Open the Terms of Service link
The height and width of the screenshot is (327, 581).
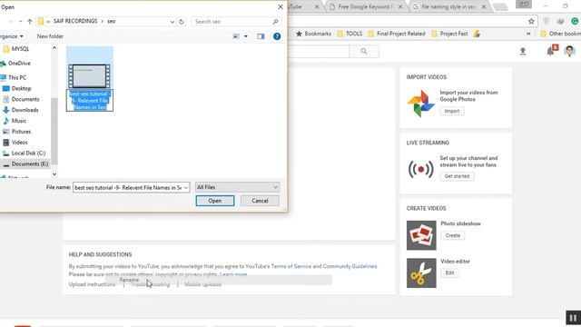(291, 266)
